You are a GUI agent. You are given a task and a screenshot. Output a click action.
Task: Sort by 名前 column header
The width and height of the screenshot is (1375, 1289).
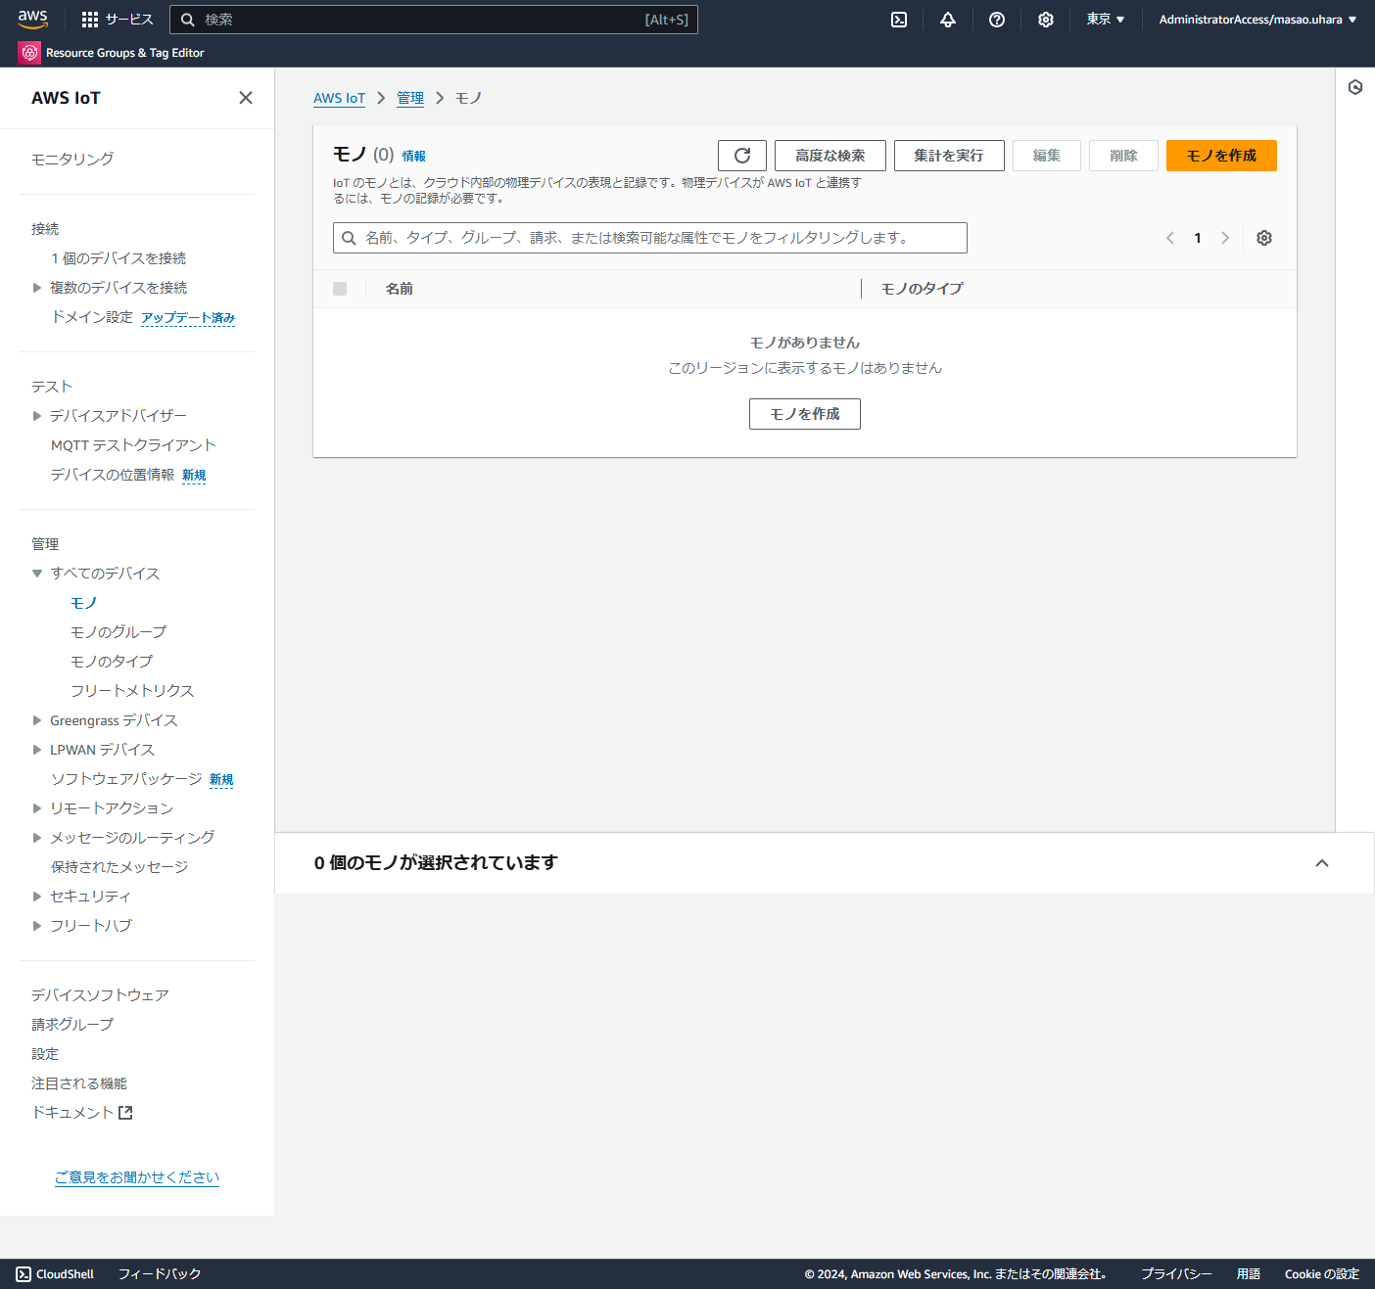click(x=400, y=289)
